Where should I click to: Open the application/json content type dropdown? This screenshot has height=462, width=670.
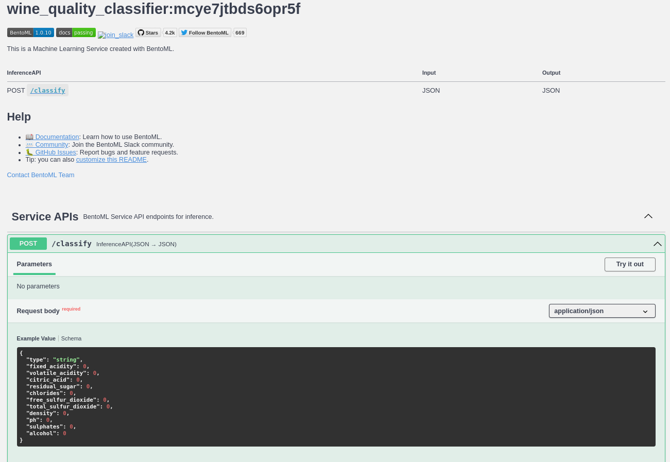click(602, 311)
